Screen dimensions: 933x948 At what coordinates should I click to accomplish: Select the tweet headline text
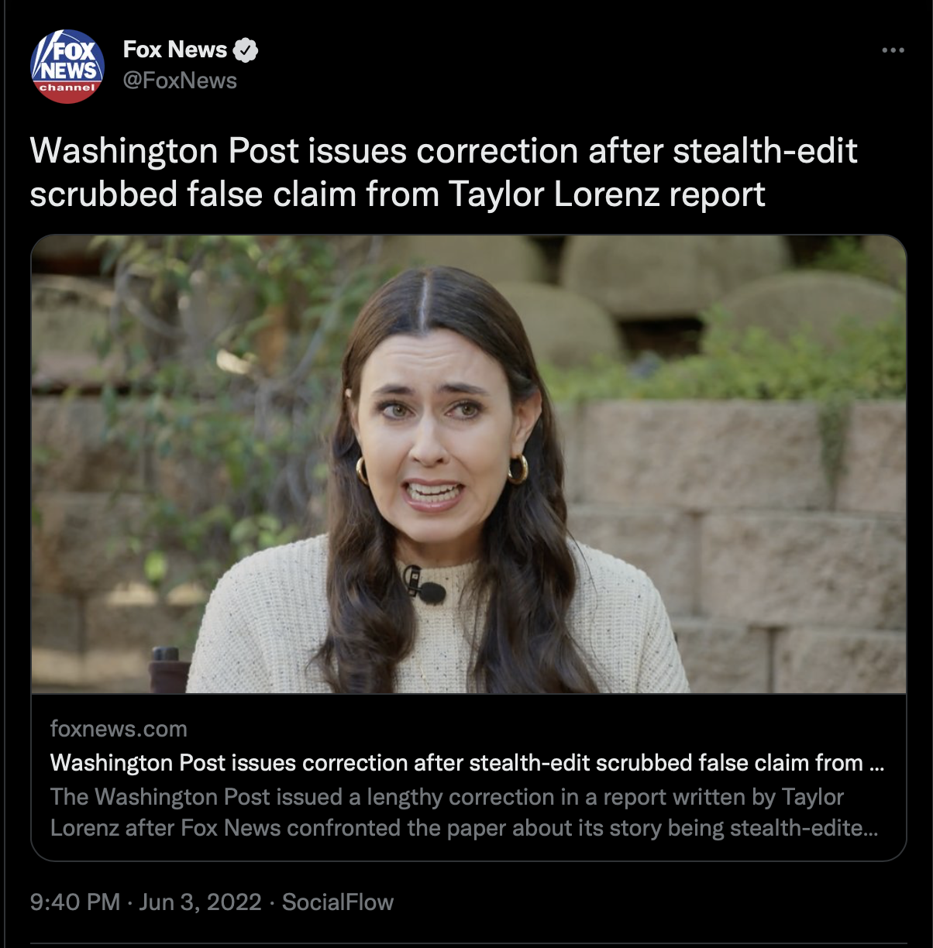click(x=443, y=172)
